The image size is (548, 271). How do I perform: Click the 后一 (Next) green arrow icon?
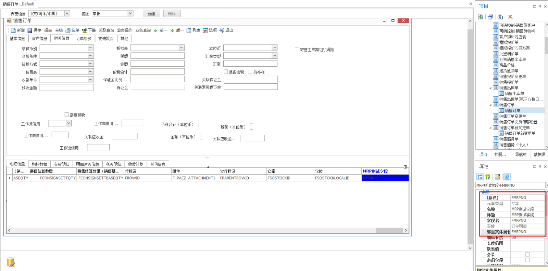pyautogui.click(x=172, y=31)
